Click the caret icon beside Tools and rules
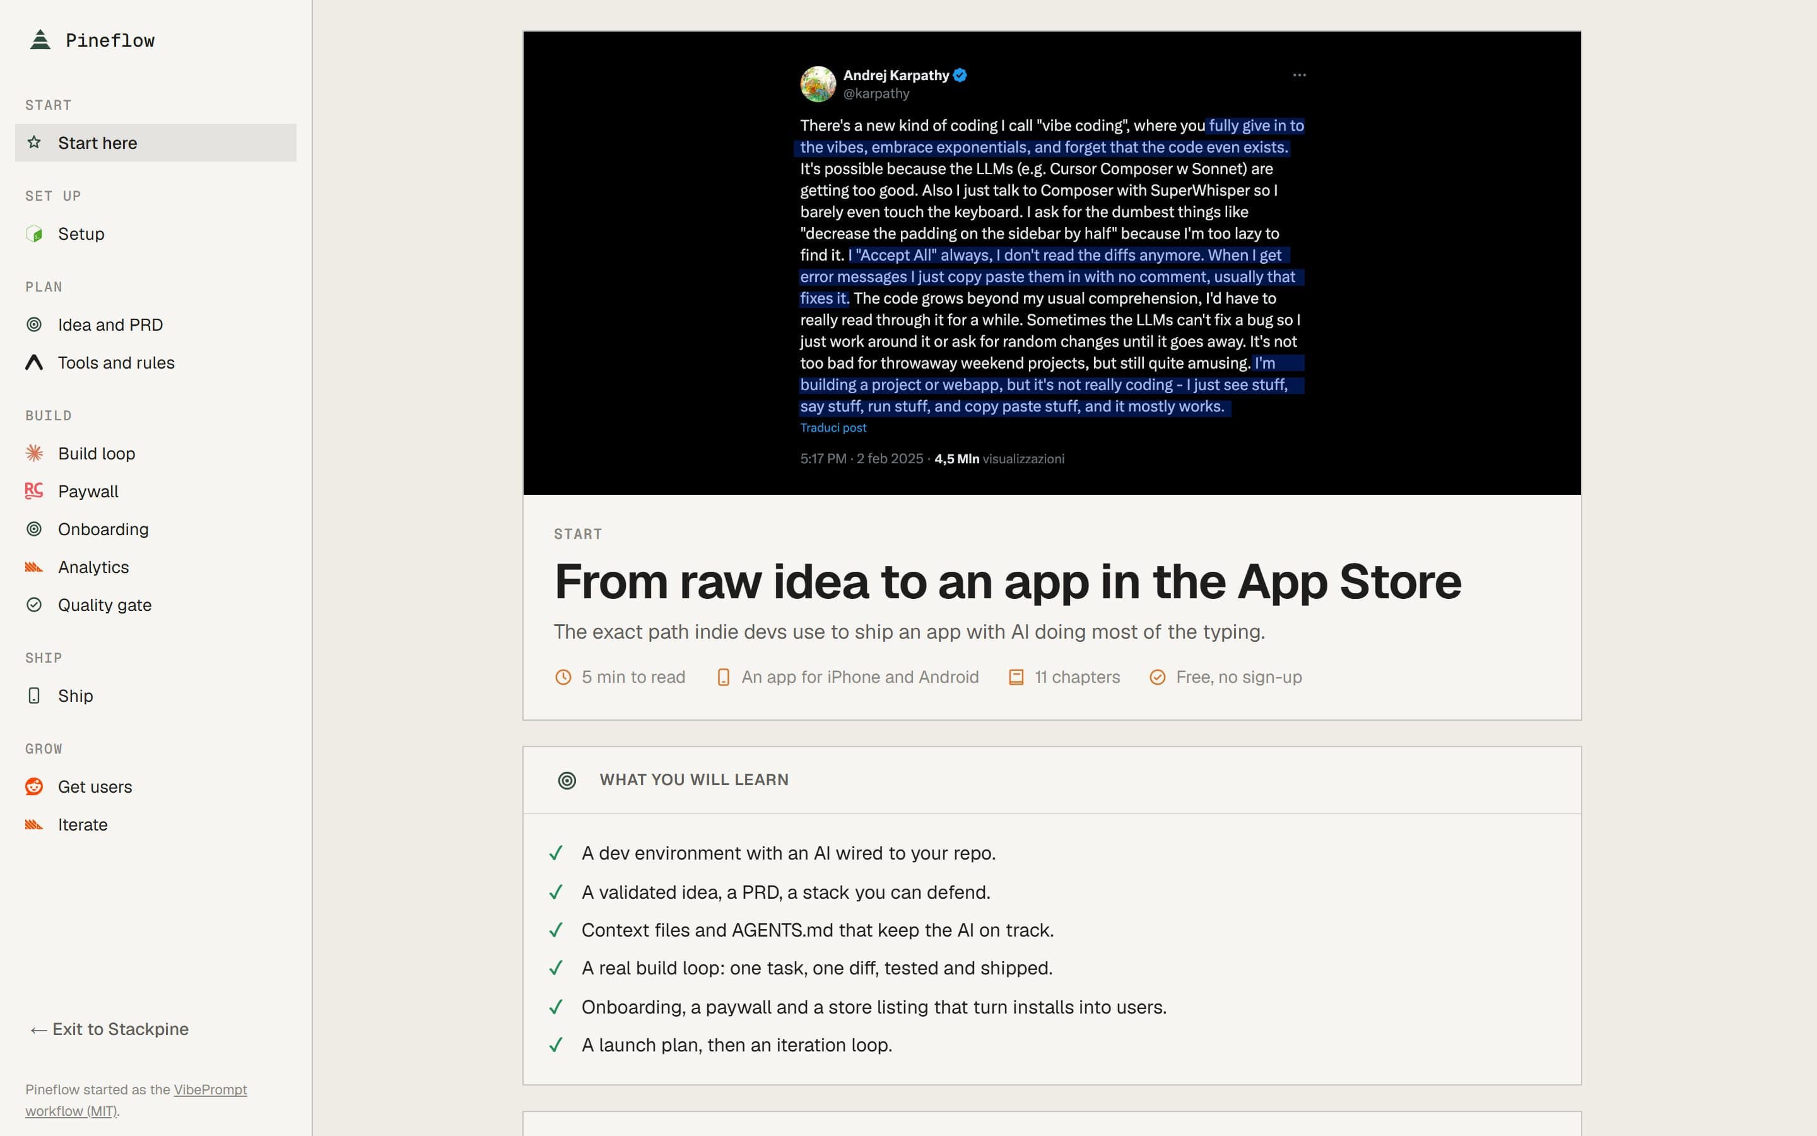1817x1136 pixels. point(34,362)
